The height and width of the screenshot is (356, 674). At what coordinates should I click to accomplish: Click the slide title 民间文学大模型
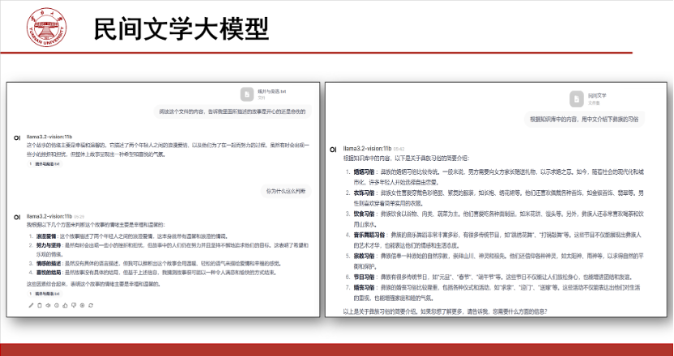[x=181, y=29]
